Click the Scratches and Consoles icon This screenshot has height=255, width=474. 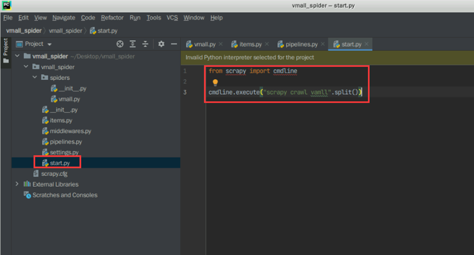click(27, 195)
